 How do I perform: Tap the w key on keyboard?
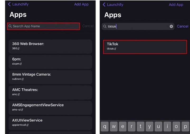pyautogui.click(x=114, y=127)
